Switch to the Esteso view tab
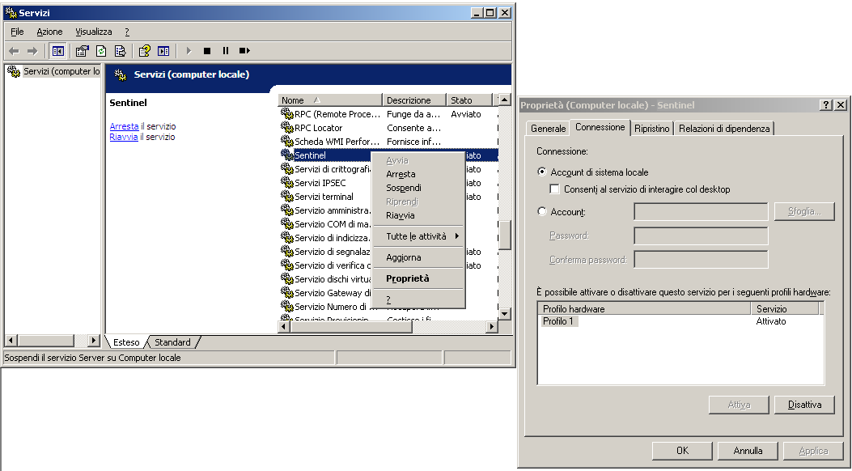This screenshot has height=471, width=852. pos(126,342)
